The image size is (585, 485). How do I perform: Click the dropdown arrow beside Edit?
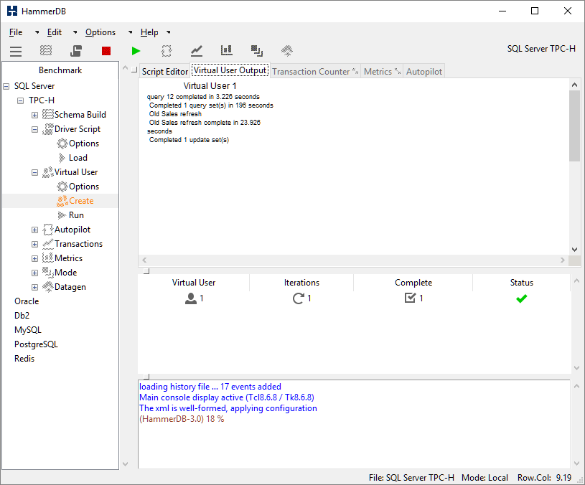point(75,32)
